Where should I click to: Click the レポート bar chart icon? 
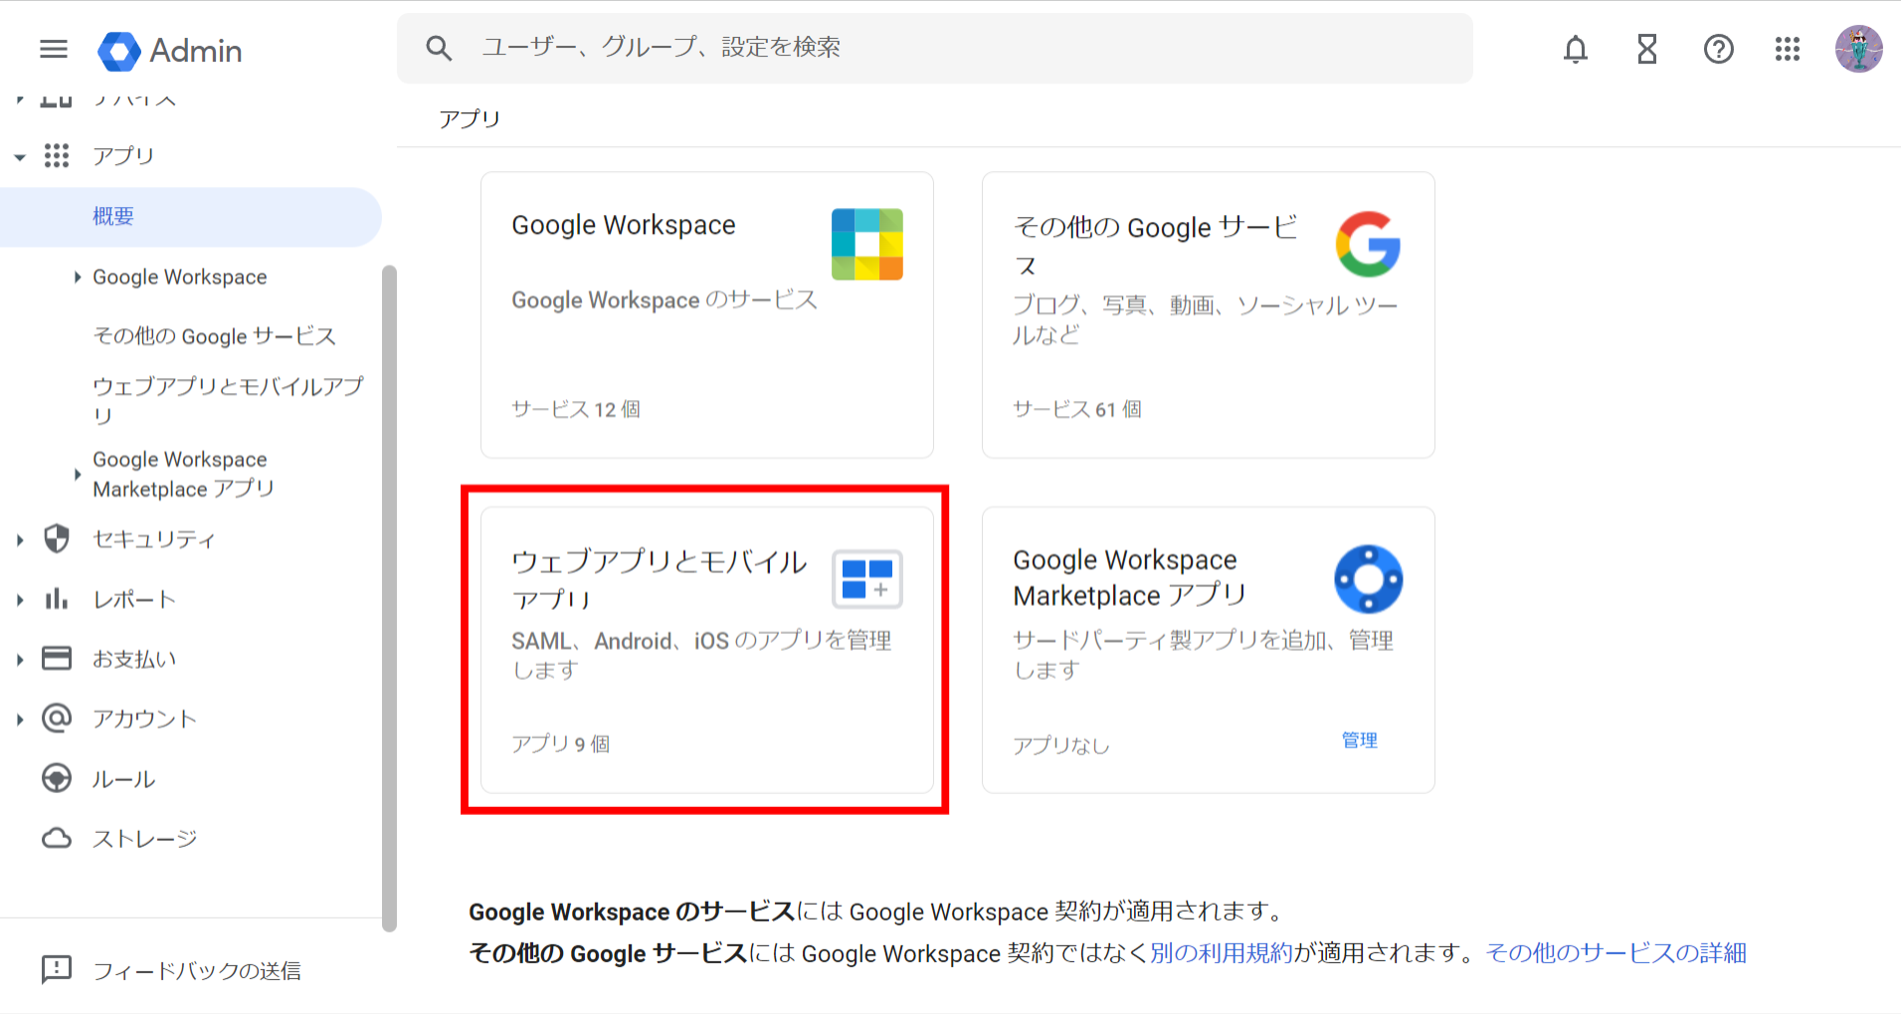point(57,599)
